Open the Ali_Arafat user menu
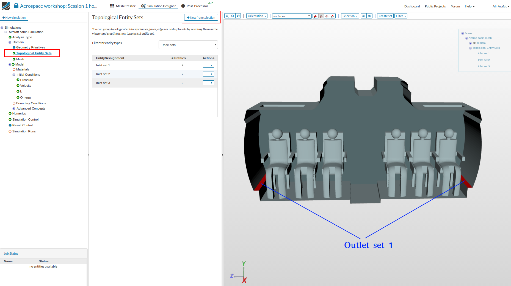The height and width of the screenshot is (286, 511). point(501,6)
